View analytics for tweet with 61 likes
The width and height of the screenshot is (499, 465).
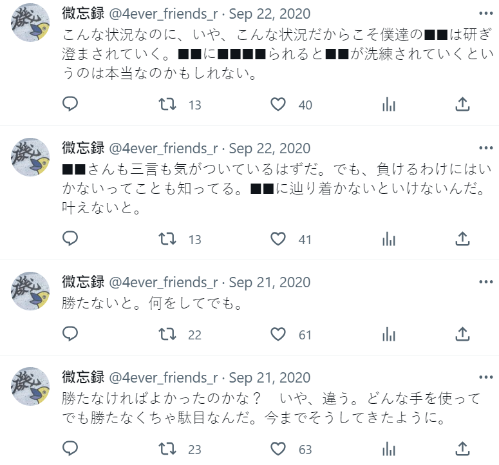click(x=388, y=334)
